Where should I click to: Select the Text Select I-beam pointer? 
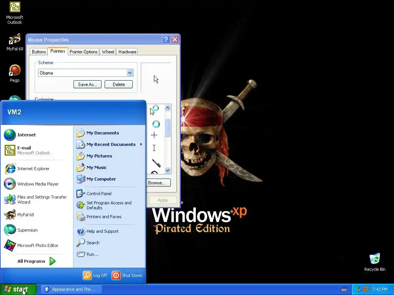154,148
